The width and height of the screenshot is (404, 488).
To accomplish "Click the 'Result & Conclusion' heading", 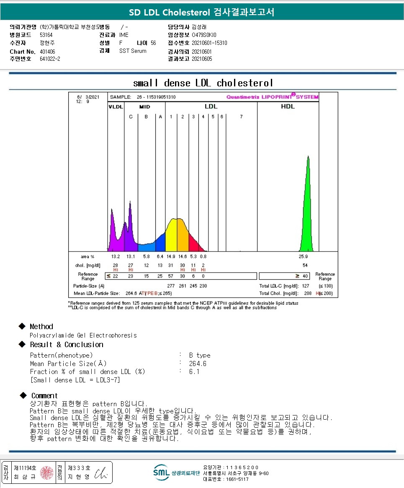I will pos(67,345).
